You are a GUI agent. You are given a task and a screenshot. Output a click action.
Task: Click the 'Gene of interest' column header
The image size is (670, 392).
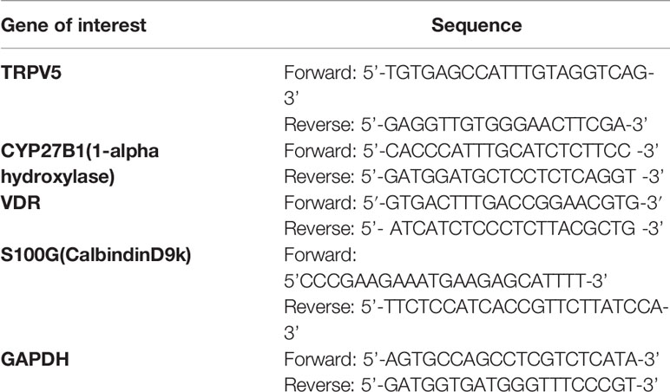click(74, 26)
